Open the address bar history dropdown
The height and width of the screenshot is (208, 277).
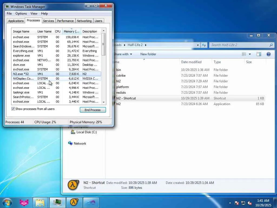[198, 45]
